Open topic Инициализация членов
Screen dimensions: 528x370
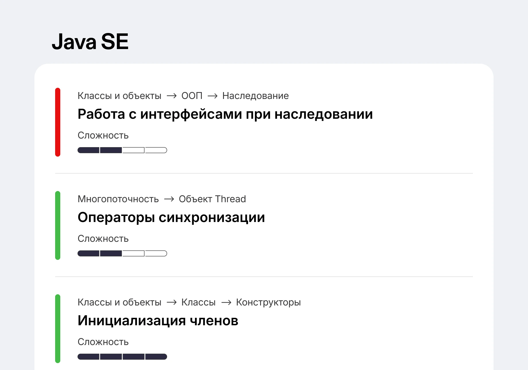pos(158,321)
